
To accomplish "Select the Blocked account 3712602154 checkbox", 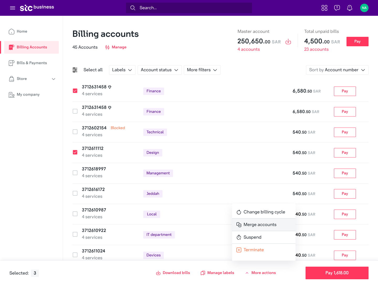I will tap(75, 132).
